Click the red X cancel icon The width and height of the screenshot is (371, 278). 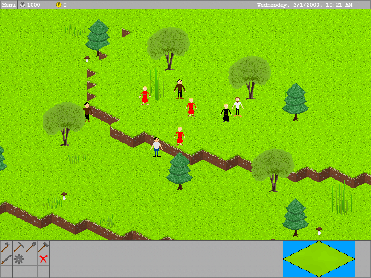click(43, 259)
